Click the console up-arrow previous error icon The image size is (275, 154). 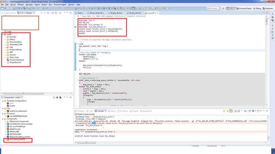(x=227, y=111)
